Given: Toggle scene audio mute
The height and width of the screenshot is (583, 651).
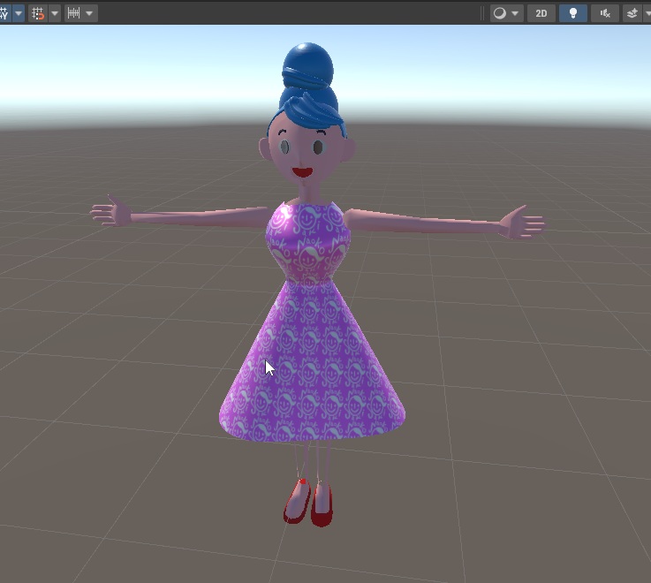Looking at the screenshot, I should click(x=605, y=13).
